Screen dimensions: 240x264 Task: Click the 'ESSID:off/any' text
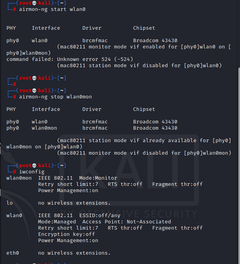pyautogui.click(x=100, y=216)
